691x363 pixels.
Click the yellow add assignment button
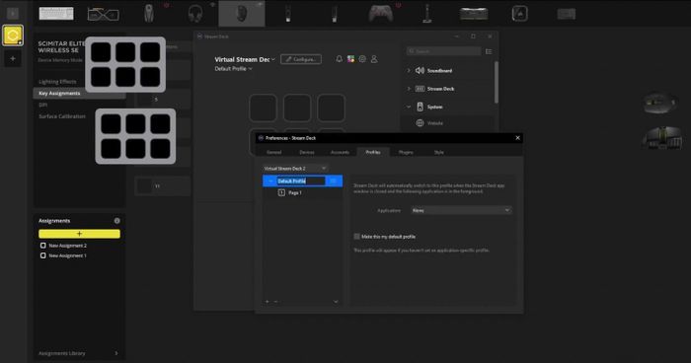click(79, 234)
